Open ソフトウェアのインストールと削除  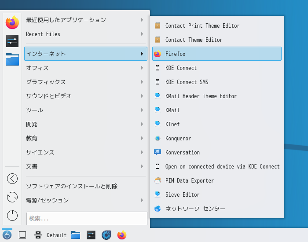[x=86, y=186]
